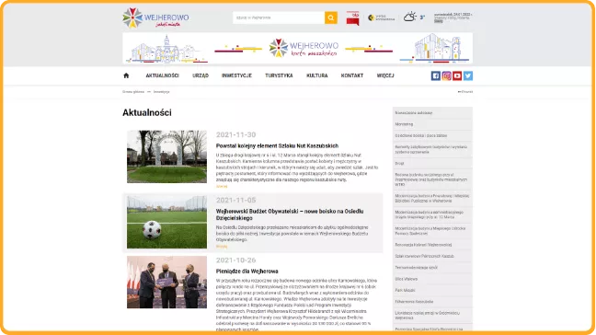This screenshot has width=596, height=335.
Task: Expand the Więcej menu item
Action: click(x=385, y=75)
